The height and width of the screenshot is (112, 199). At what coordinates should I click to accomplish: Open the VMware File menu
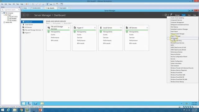2,4
